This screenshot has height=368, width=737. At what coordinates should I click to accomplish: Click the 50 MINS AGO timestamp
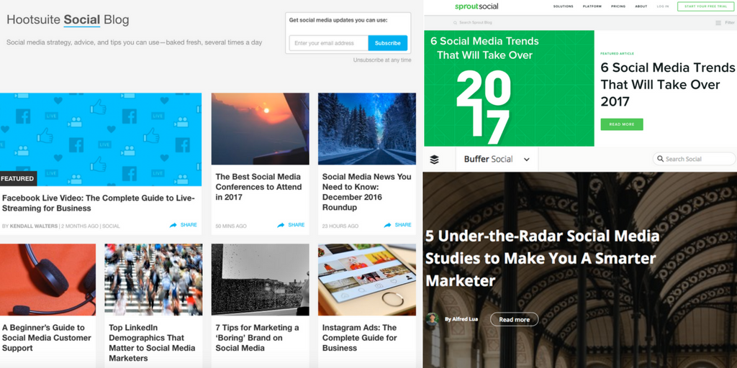[x=231, y=226]
